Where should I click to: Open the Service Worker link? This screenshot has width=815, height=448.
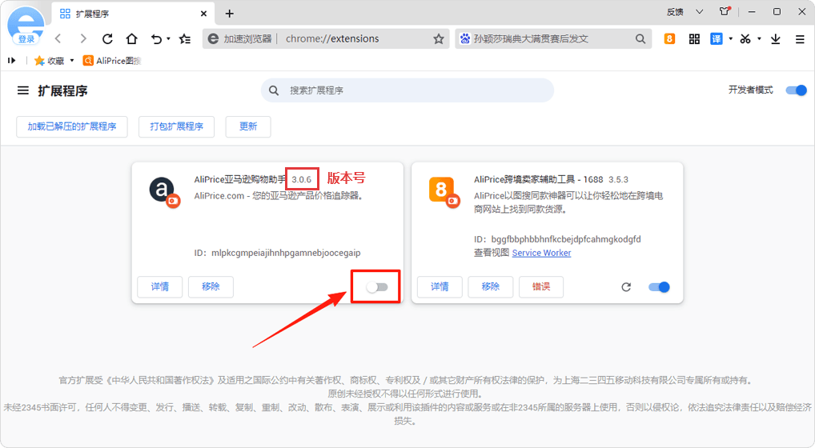click(x=541, y=253)
